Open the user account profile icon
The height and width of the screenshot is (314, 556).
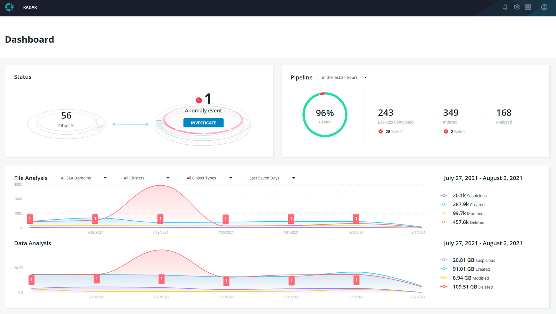(x=544, y=7)
